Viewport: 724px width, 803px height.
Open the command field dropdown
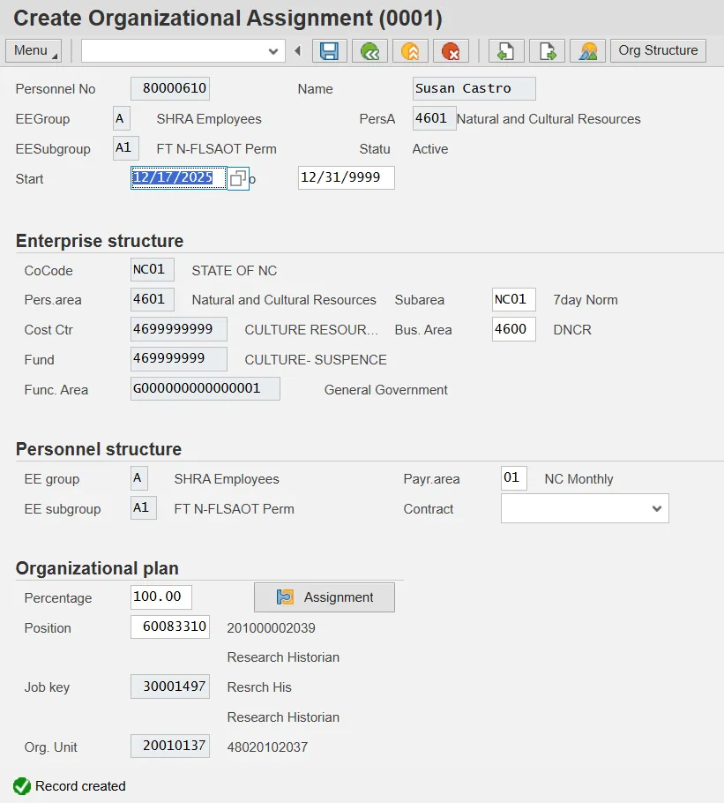tap(273, 51)
